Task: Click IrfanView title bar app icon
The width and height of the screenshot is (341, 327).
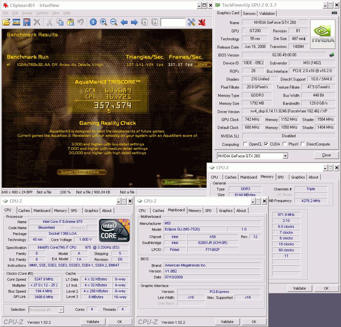Action: [6, 5]
